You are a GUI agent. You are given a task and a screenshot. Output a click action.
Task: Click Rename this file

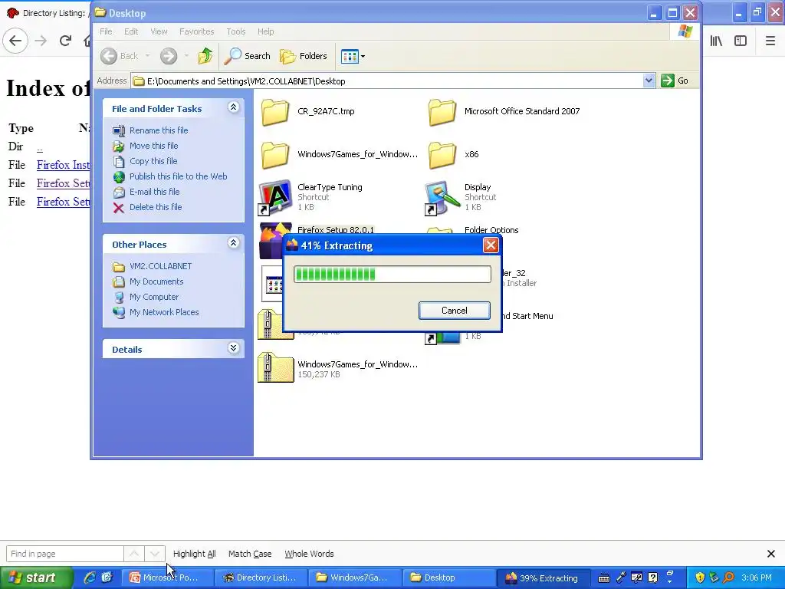pos(159,130)
